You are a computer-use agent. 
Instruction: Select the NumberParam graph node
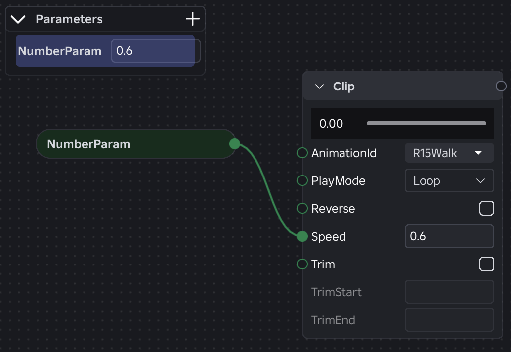click(x=136, y=144)
